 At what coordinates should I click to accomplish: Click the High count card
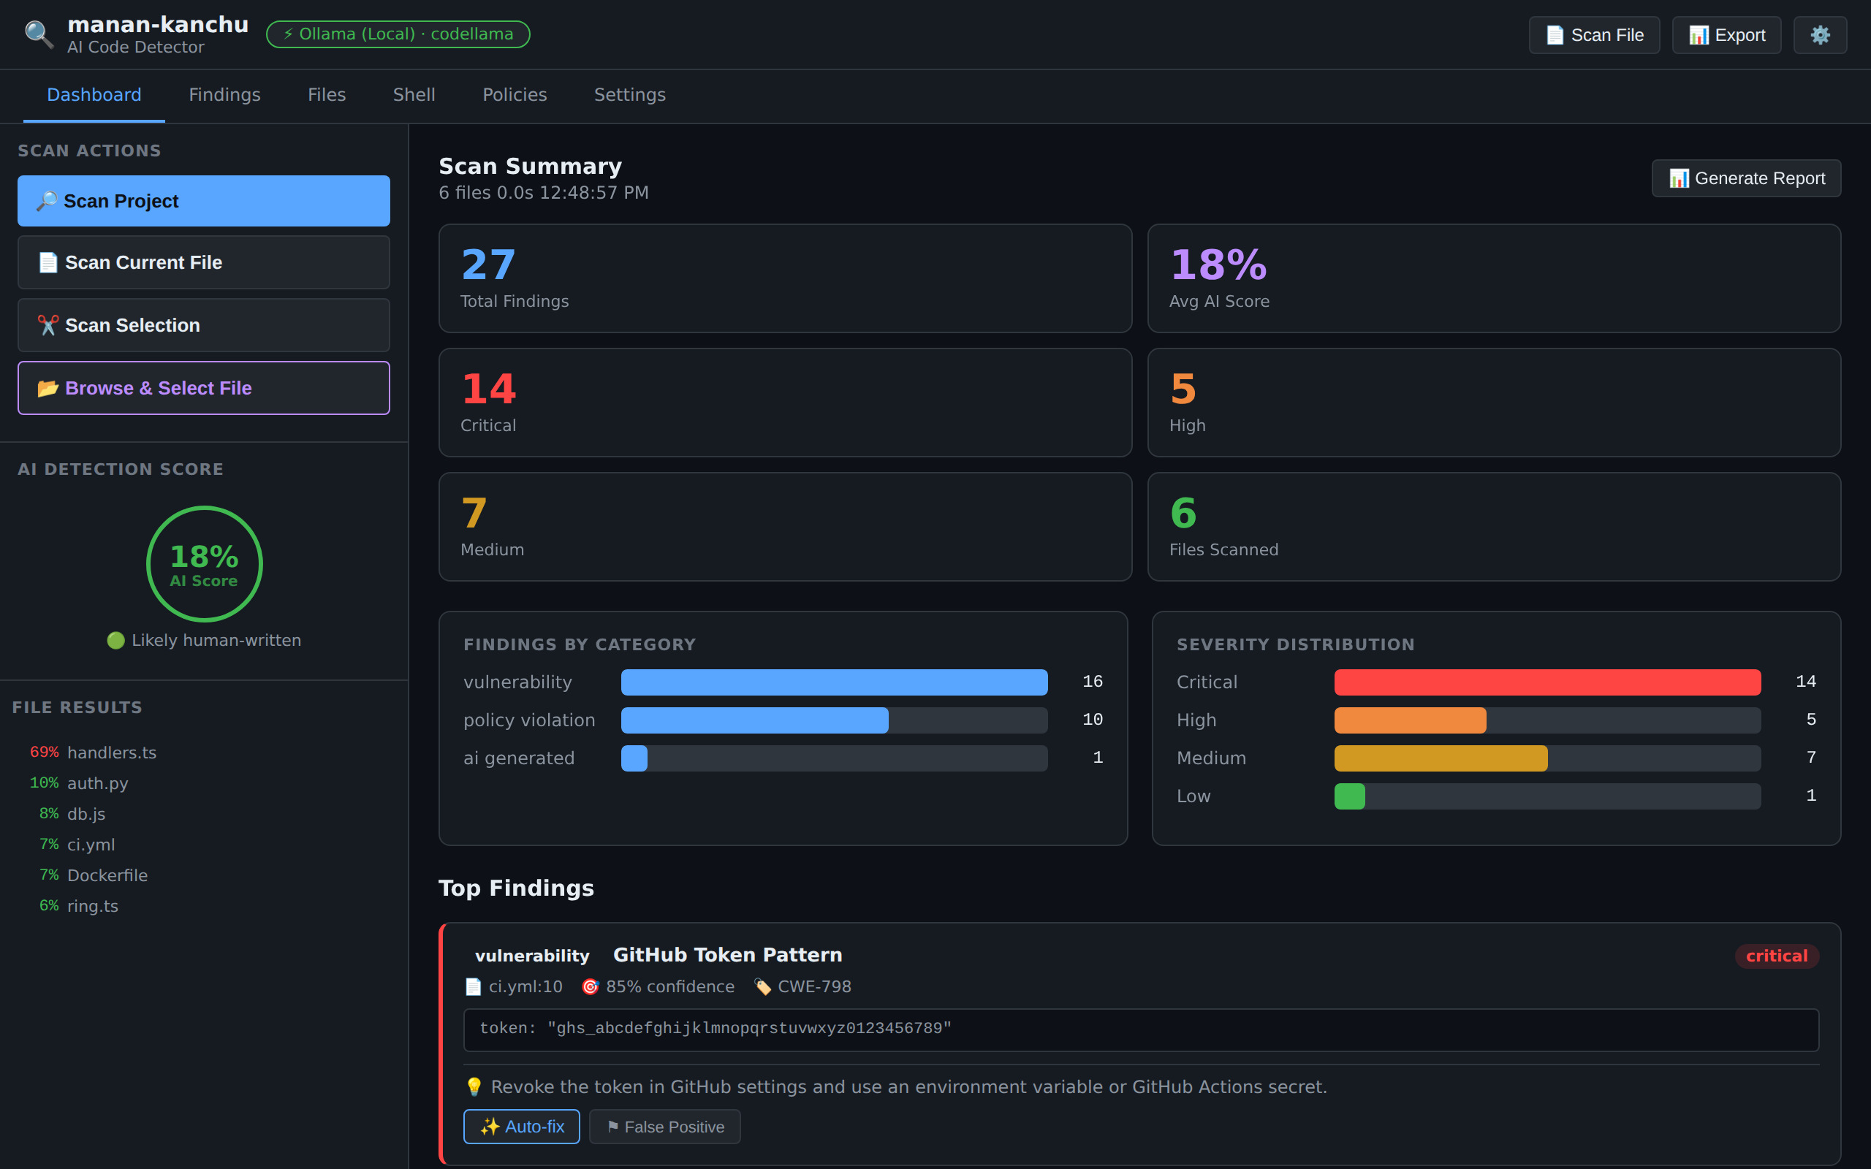1494,403
